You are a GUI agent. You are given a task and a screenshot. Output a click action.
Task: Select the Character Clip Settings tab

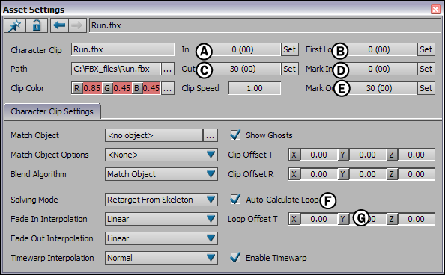point(52,111)
